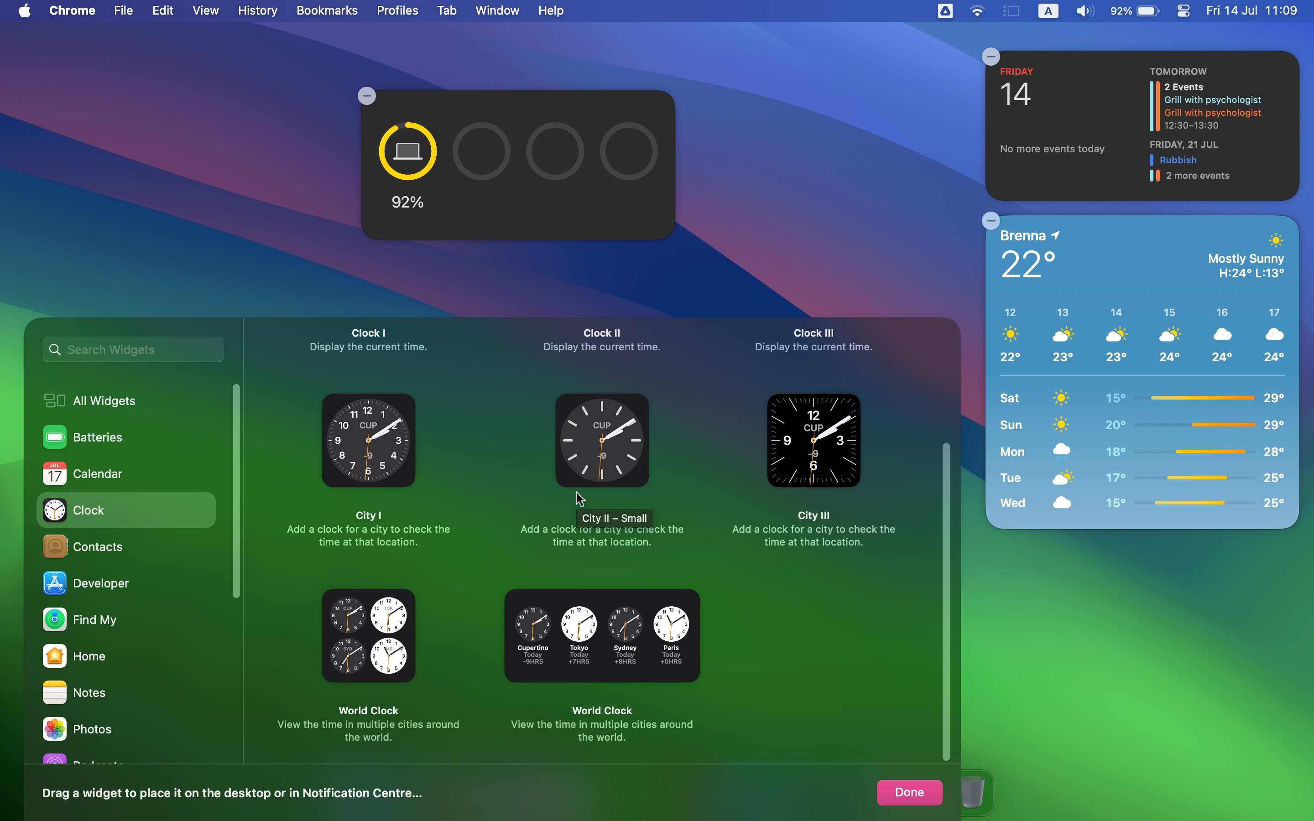Viewport: 1314px width, 821px height.
Task: Click the triangle cloud-drive icon in menu bar
Action: [x=945, y=10]
